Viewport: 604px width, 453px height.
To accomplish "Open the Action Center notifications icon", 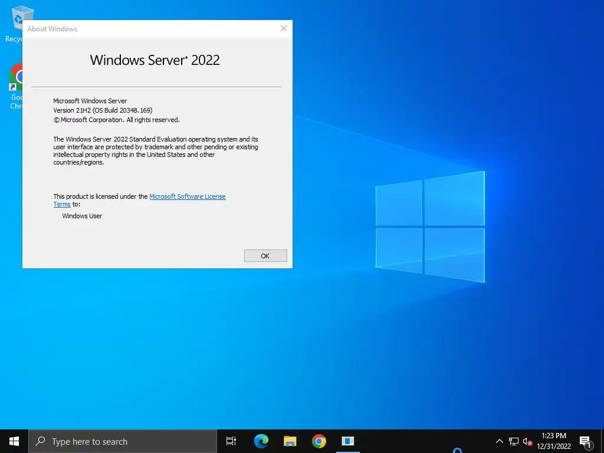I will pyautogui.click(x=586, y=441).
